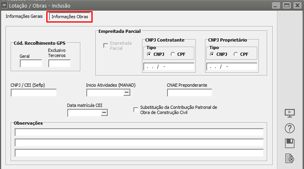Click first Observações text line

[x=139, y=132]
